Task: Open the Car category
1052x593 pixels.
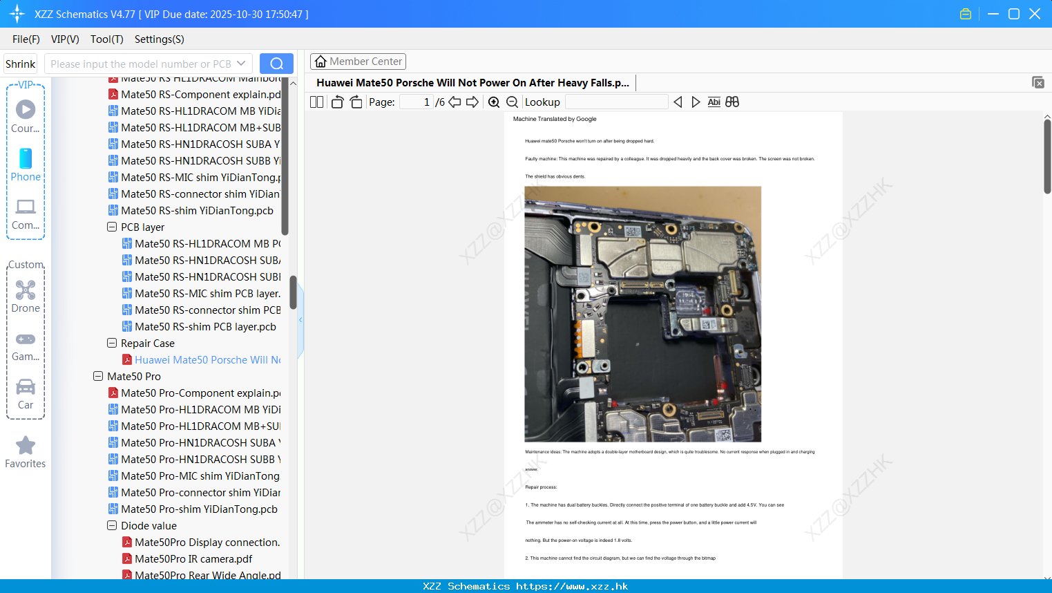Action: [26, 394]
